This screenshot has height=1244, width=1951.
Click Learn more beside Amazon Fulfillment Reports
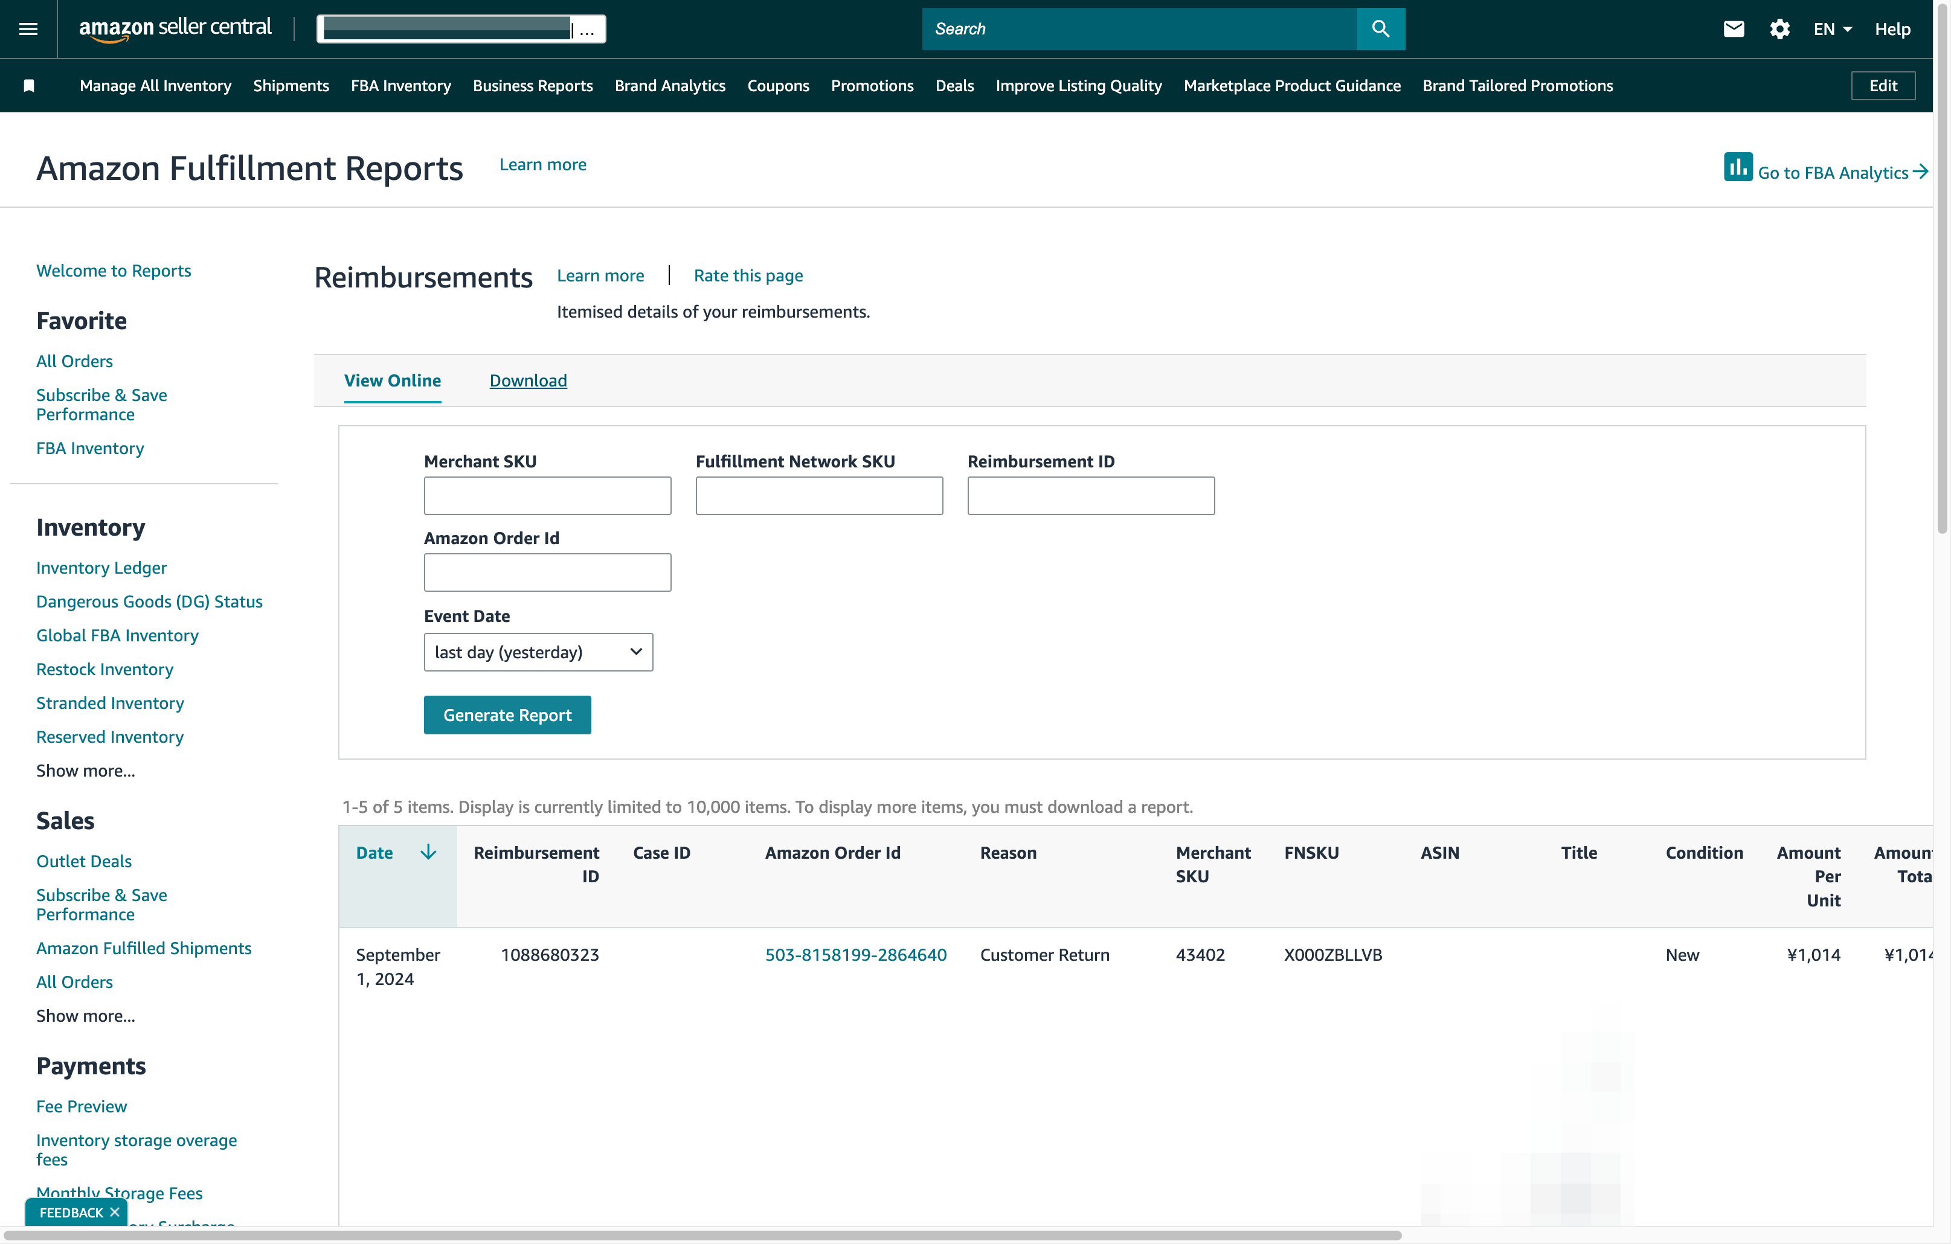coord(543,164)
